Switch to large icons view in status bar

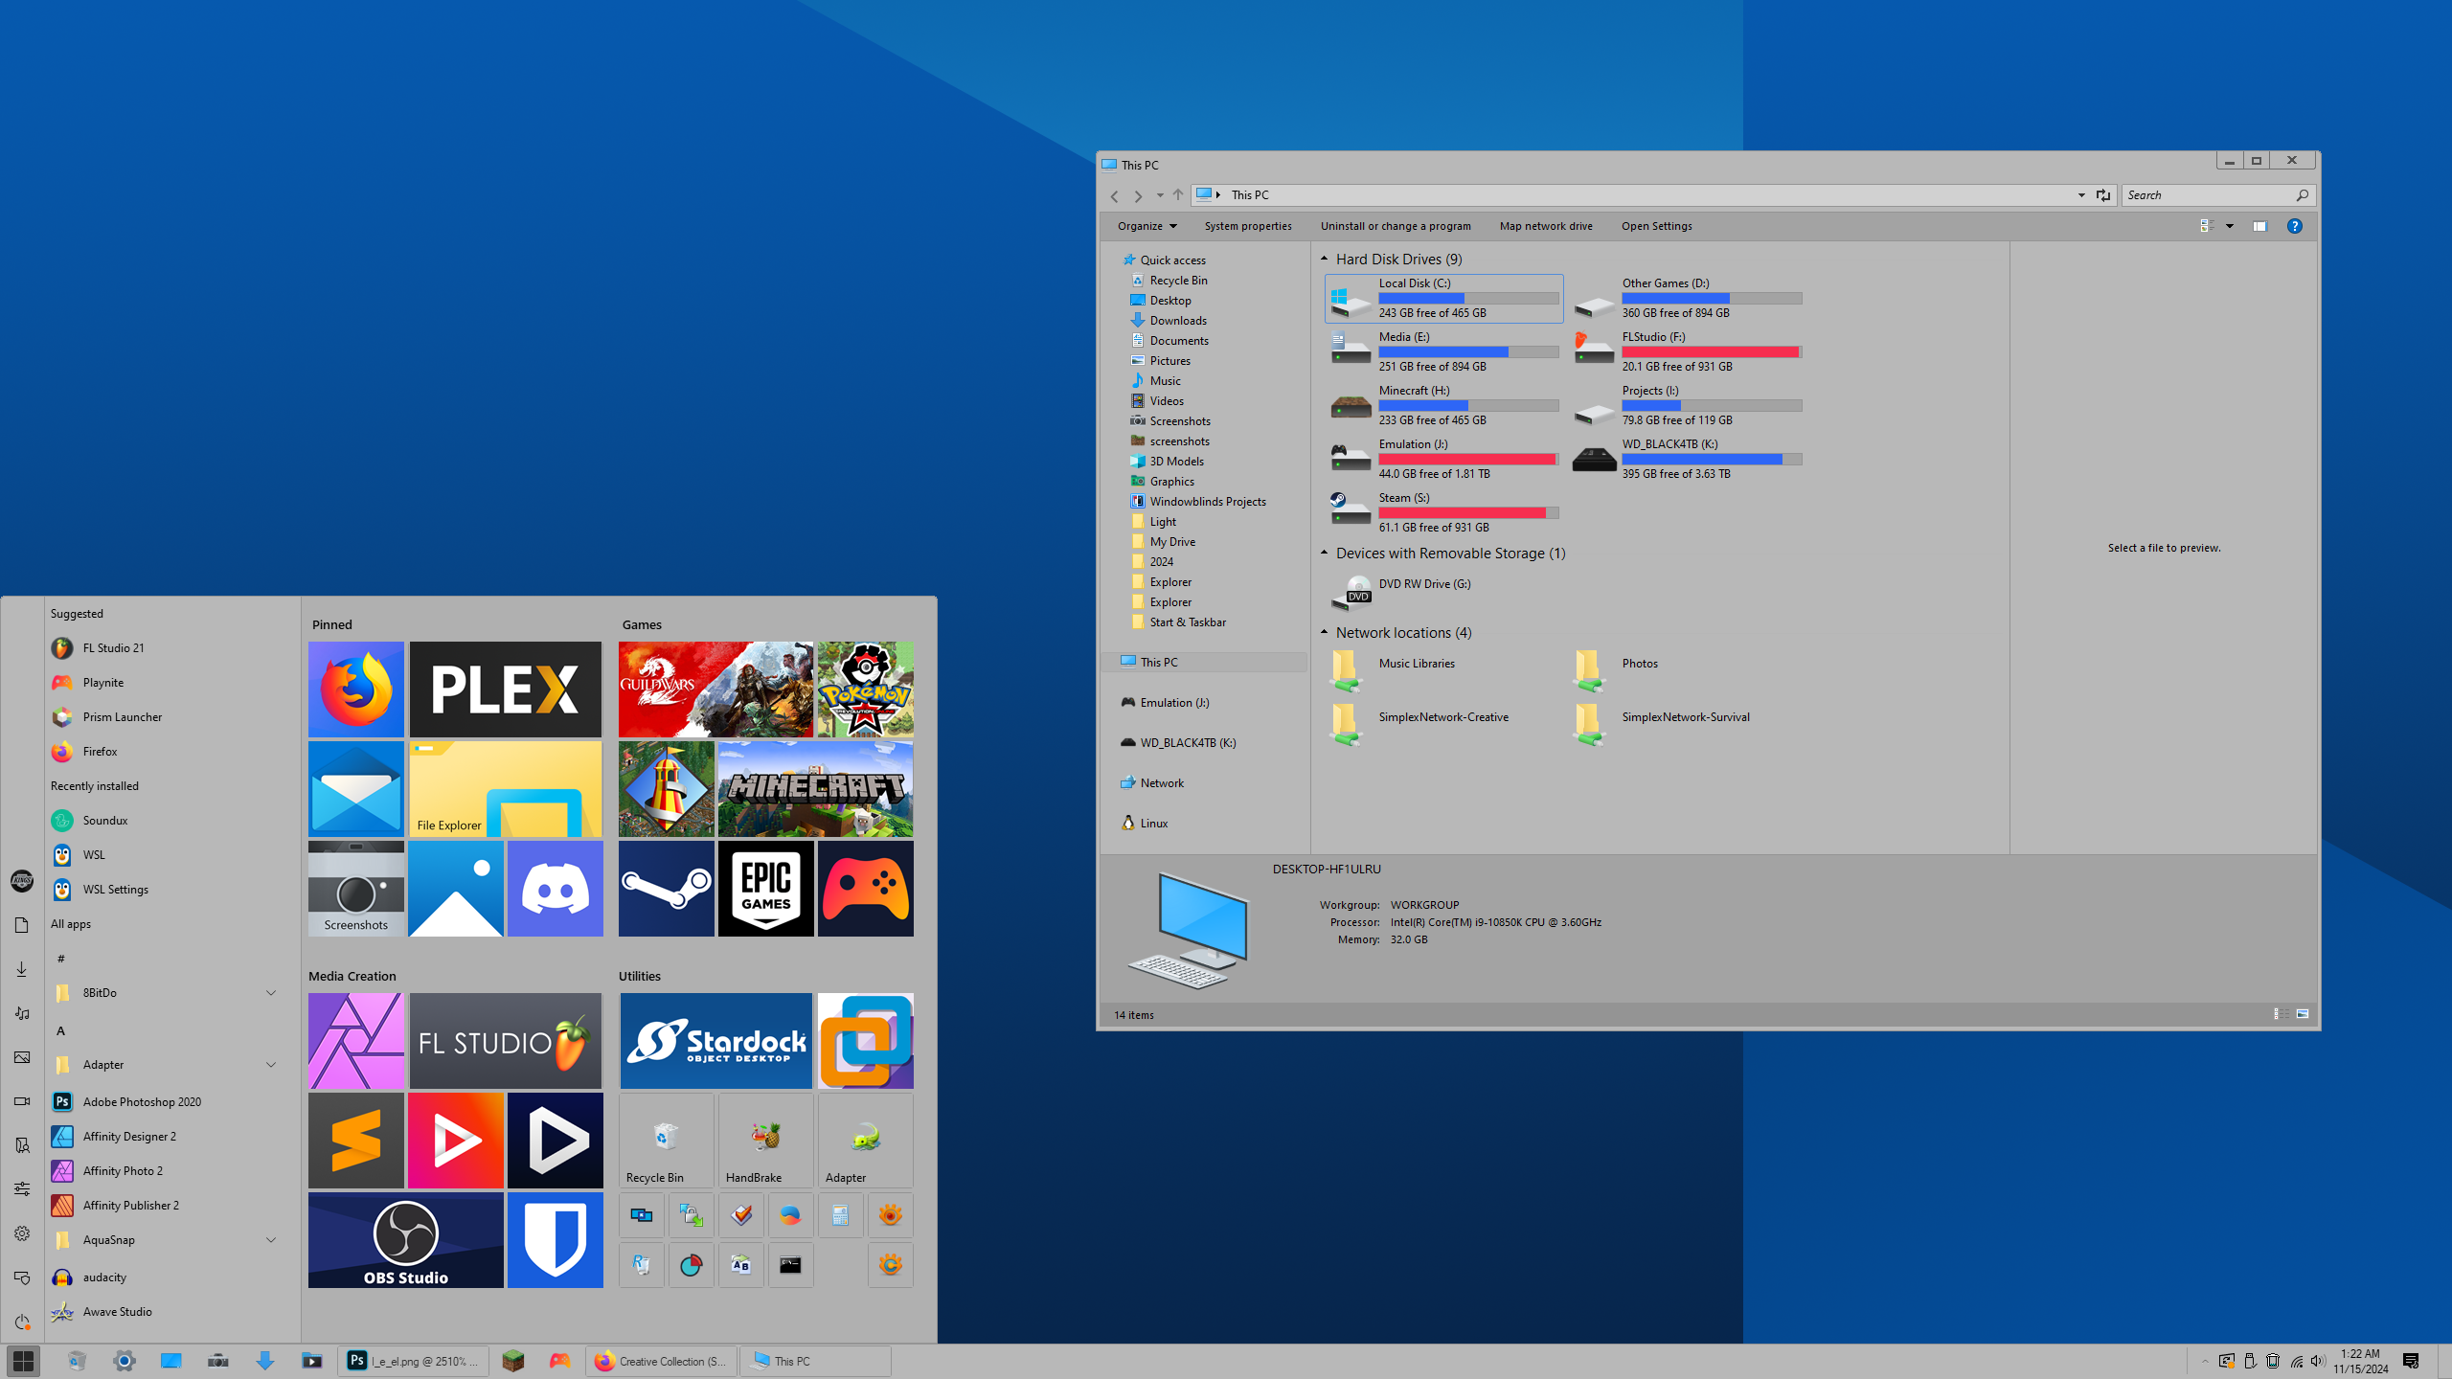click(2303, 1013)
